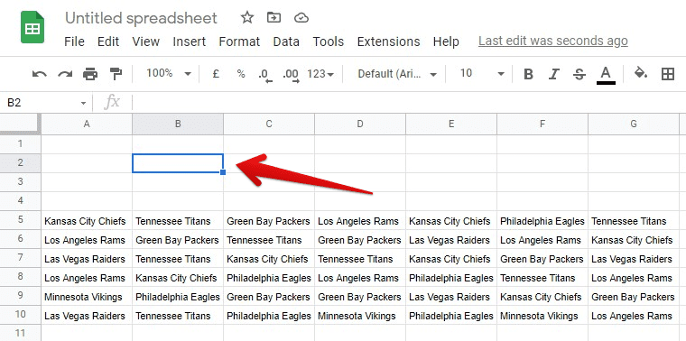Open the 100% zoom dropdown
Viewport: 686px width, 341px height.
click(x=169, y=73)
